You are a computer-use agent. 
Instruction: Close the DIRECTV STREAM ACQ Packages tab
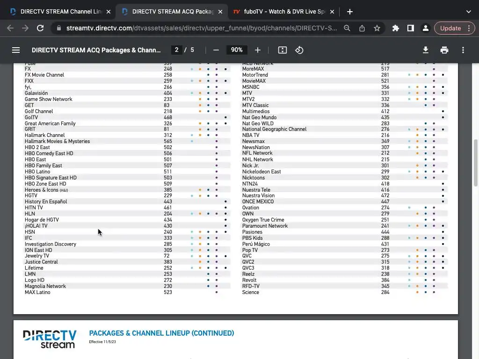click(x=220, y=12)
